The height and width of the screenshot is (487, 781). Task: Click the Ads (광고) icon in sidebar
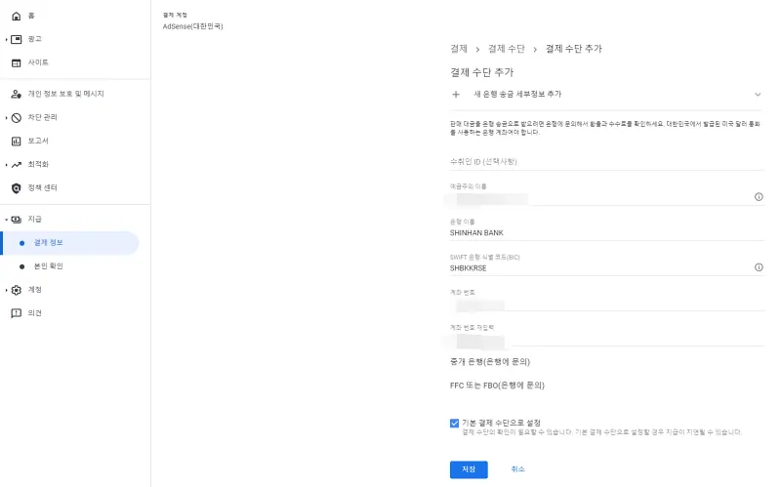coord(16,39)
